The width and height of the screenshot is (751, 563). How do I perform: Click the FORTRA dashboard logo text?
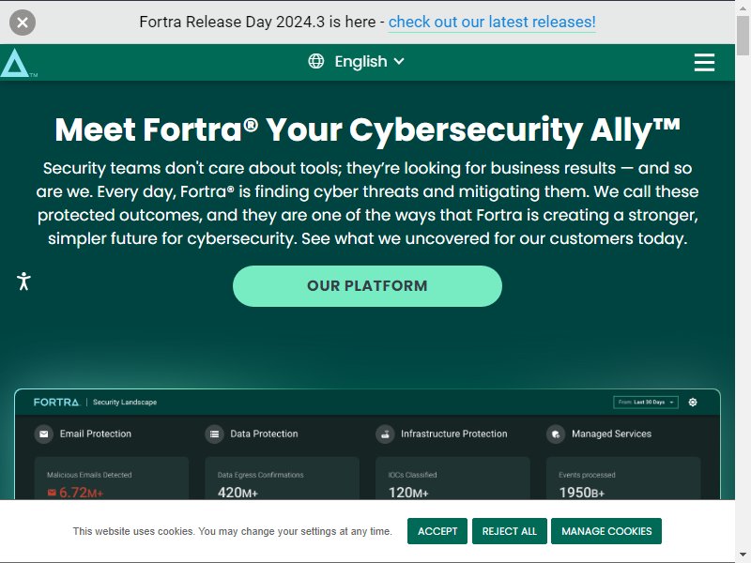[x=56, y=403]
